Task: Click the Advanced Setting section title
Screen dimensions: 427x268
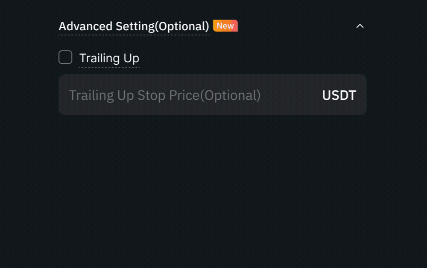Action: click(134, 26)
